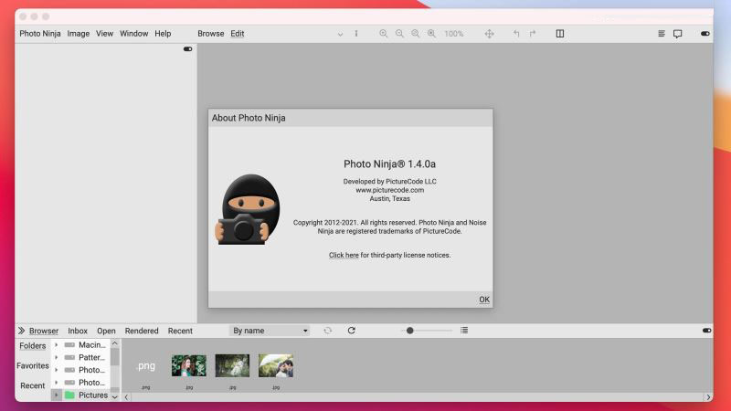Viewport: 731px width, 411px height.
Task: Open the Image menu
Action: [x=79, y=34]
